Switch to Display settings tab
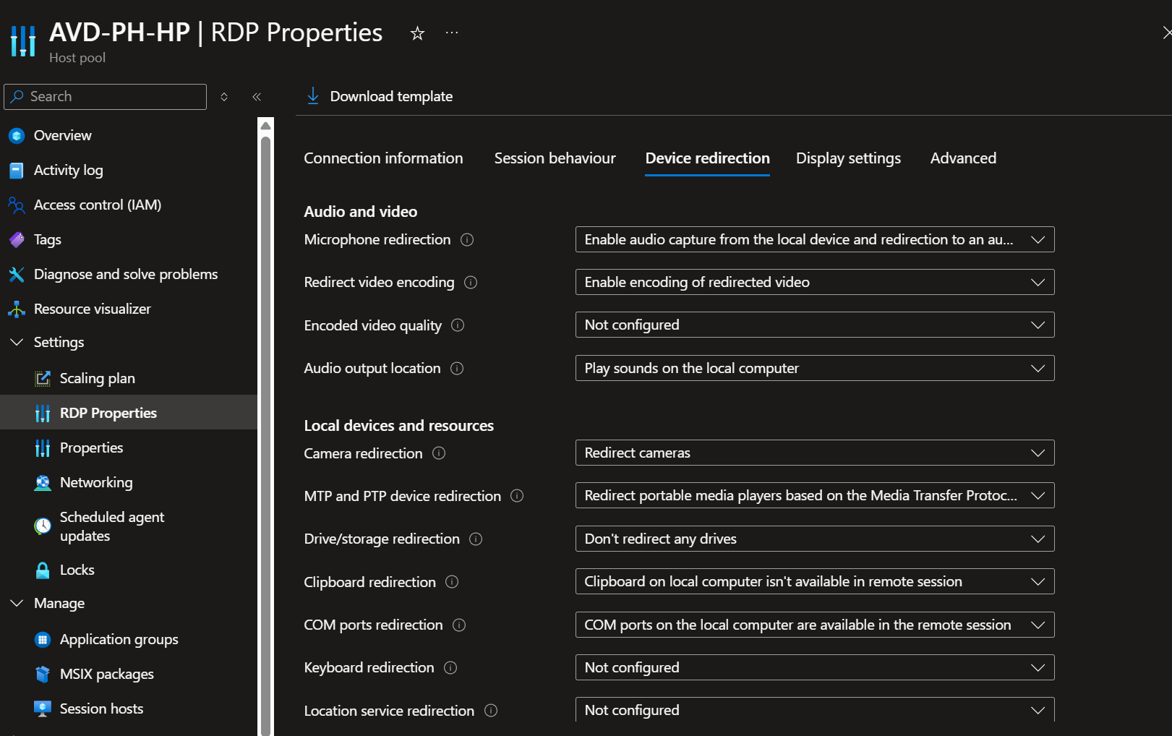The height and width of the screenshot is (736, 1172). tap(848, 158)
